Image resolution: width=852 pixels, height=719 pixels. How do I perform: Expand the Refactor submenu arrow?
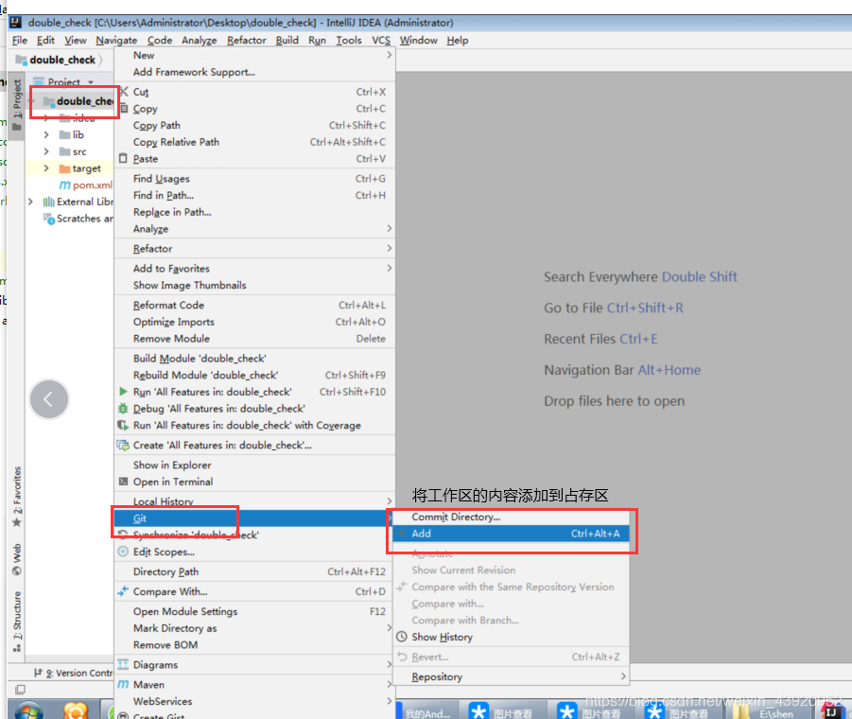[389, 248]
